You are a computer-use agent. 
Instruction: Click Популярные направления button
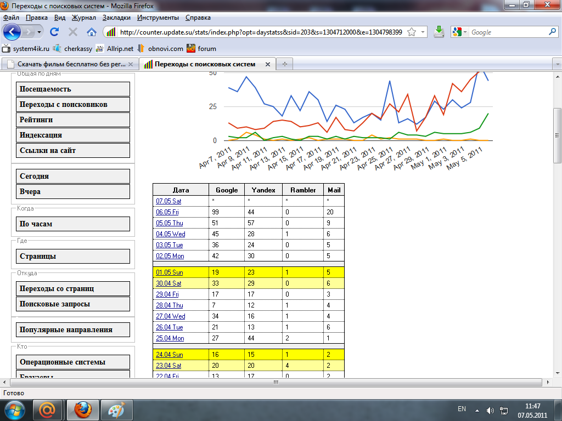(73, 329)
